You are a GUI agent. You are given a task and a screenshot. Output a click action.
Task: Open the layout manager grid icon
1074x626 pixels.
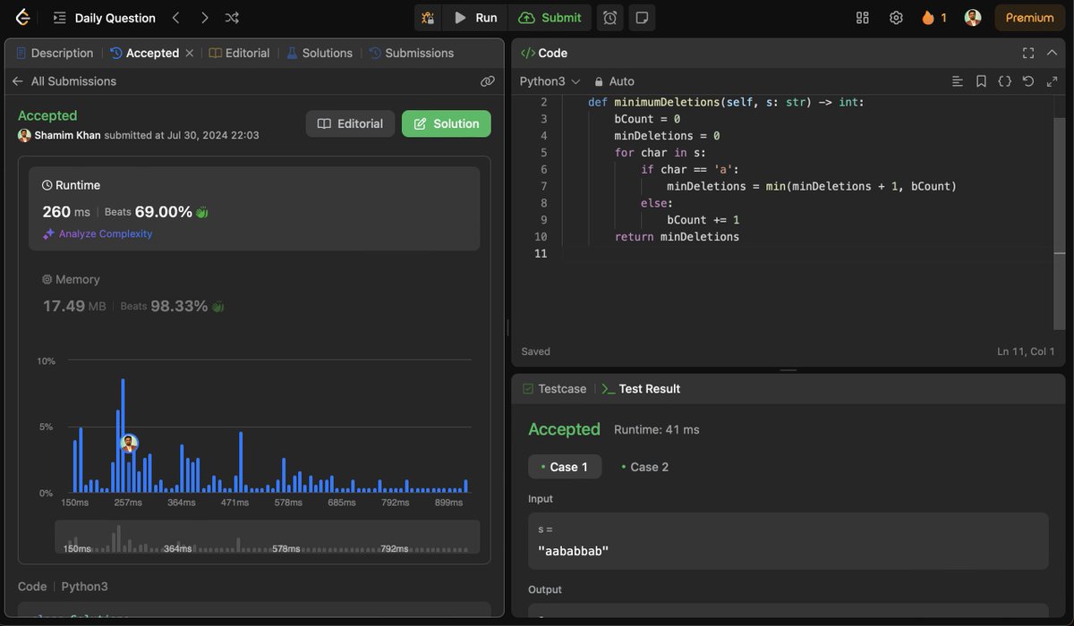[863, 18]
